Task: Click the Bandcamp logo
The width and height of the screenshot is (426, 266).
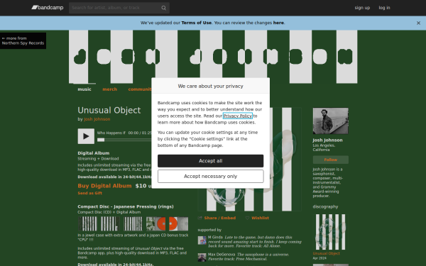Action: click(x=48, y=8)
